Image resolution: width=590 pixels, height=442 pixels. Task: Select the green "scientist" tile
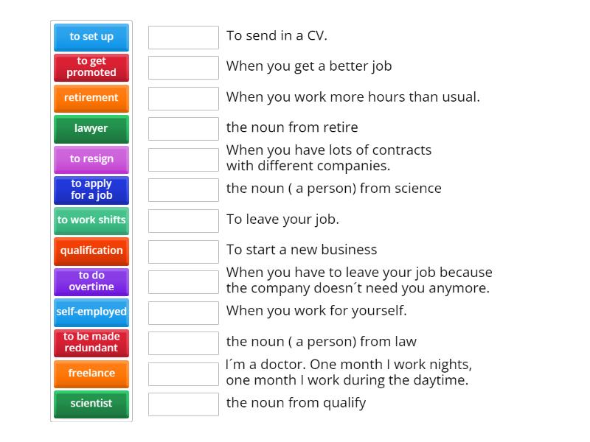[x=91, y=404]
